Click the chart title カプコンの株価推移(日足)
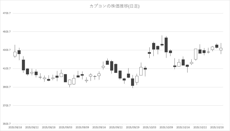 click(x=114, y=6)
